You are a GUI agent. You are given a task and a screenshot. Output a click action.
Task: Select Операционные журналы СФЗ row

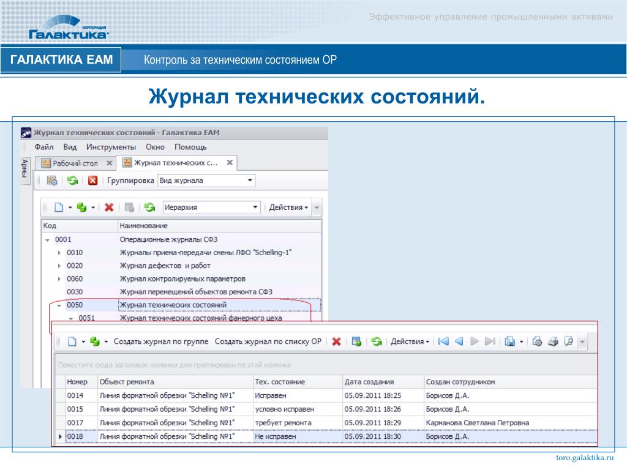(181, 240)
